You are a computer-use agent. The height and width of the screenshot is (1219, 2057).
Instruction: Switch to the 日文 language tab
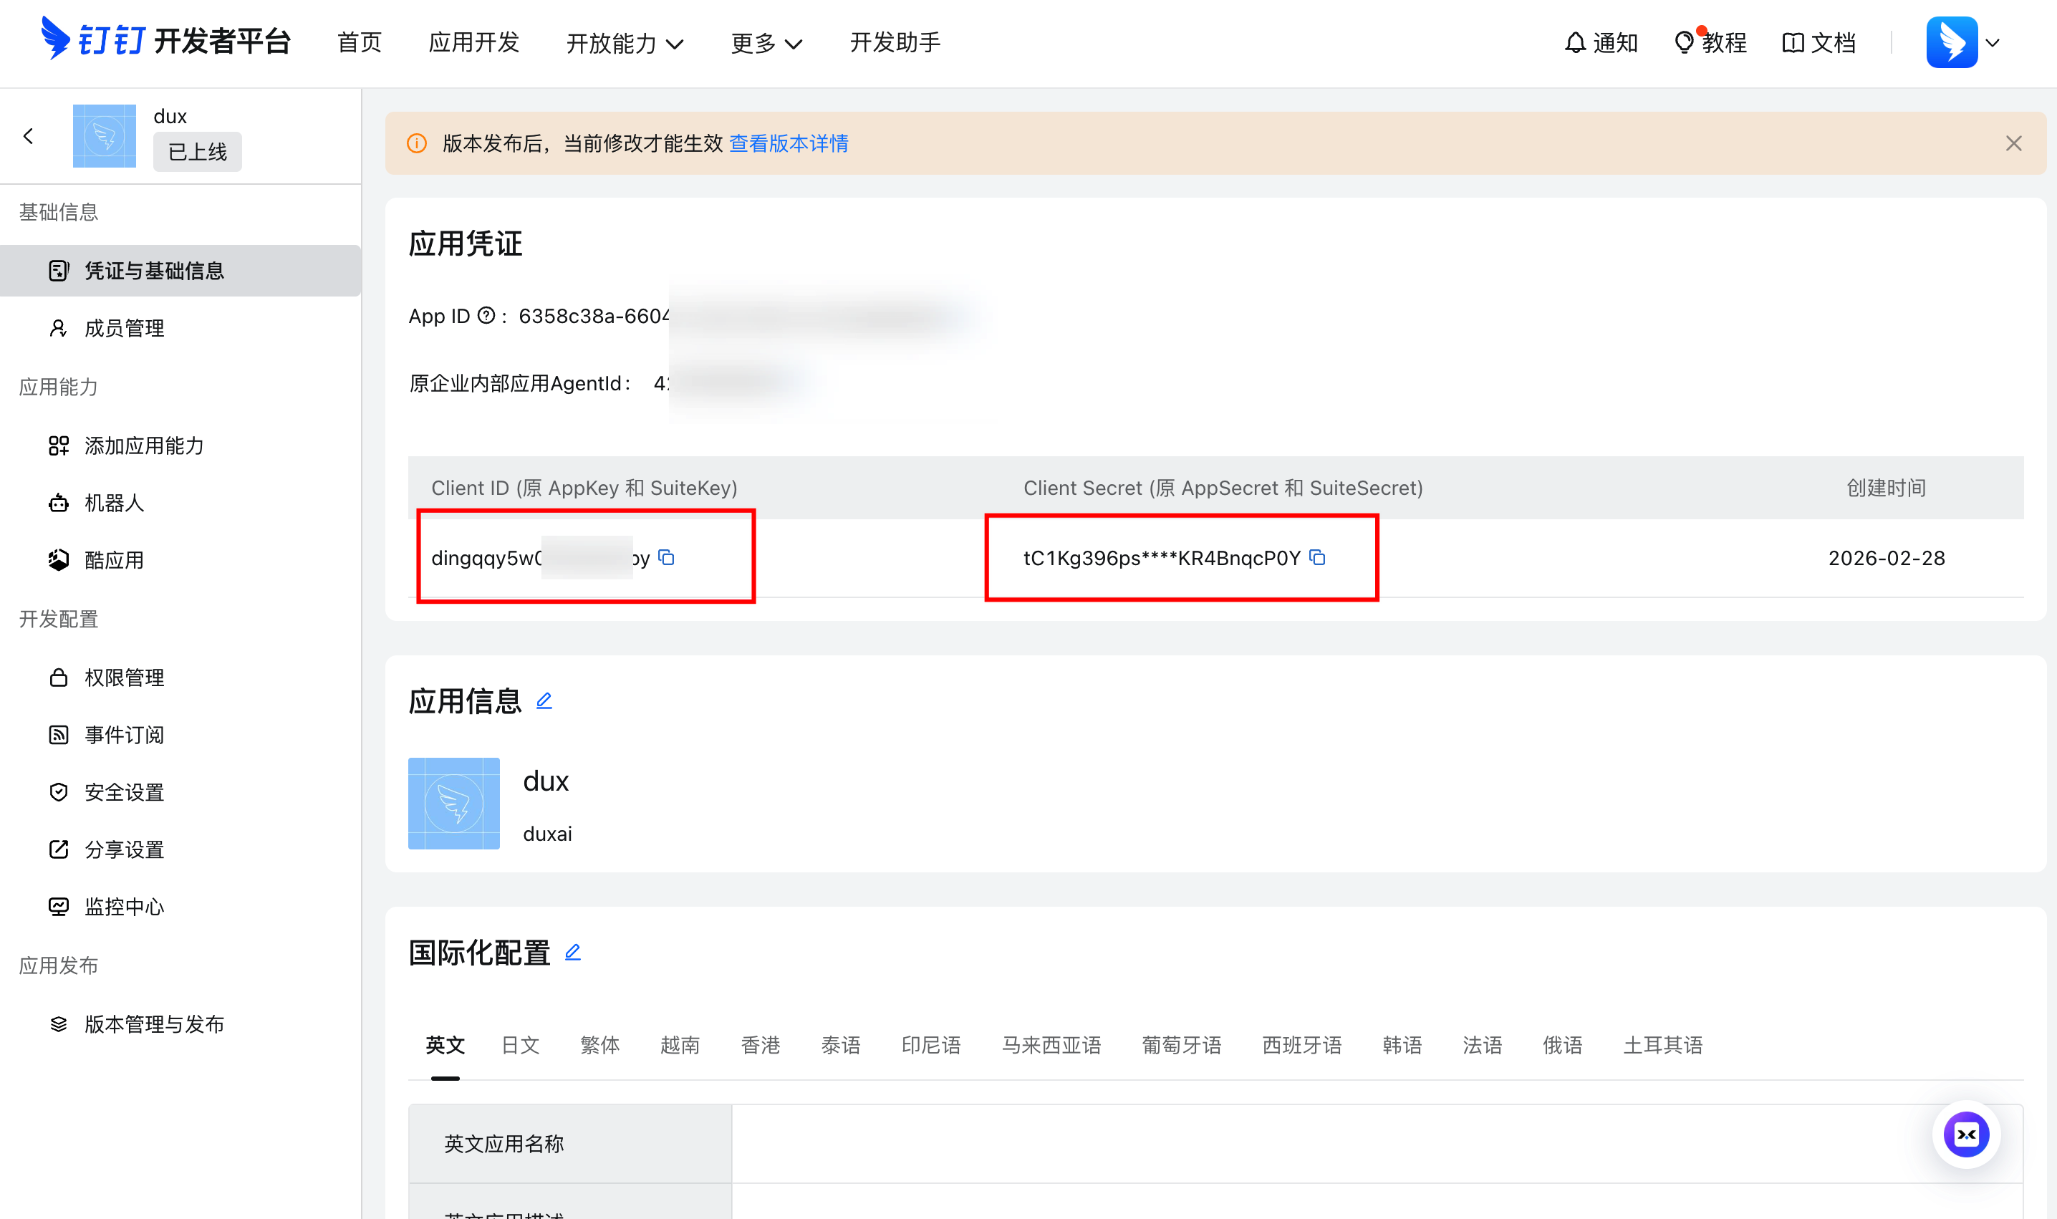(520, 1044)
